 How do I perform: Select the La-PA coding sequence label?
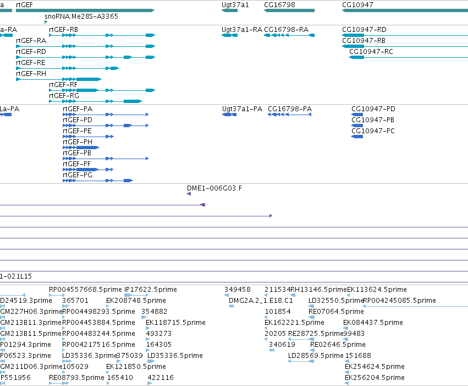(x=9, y=108)
